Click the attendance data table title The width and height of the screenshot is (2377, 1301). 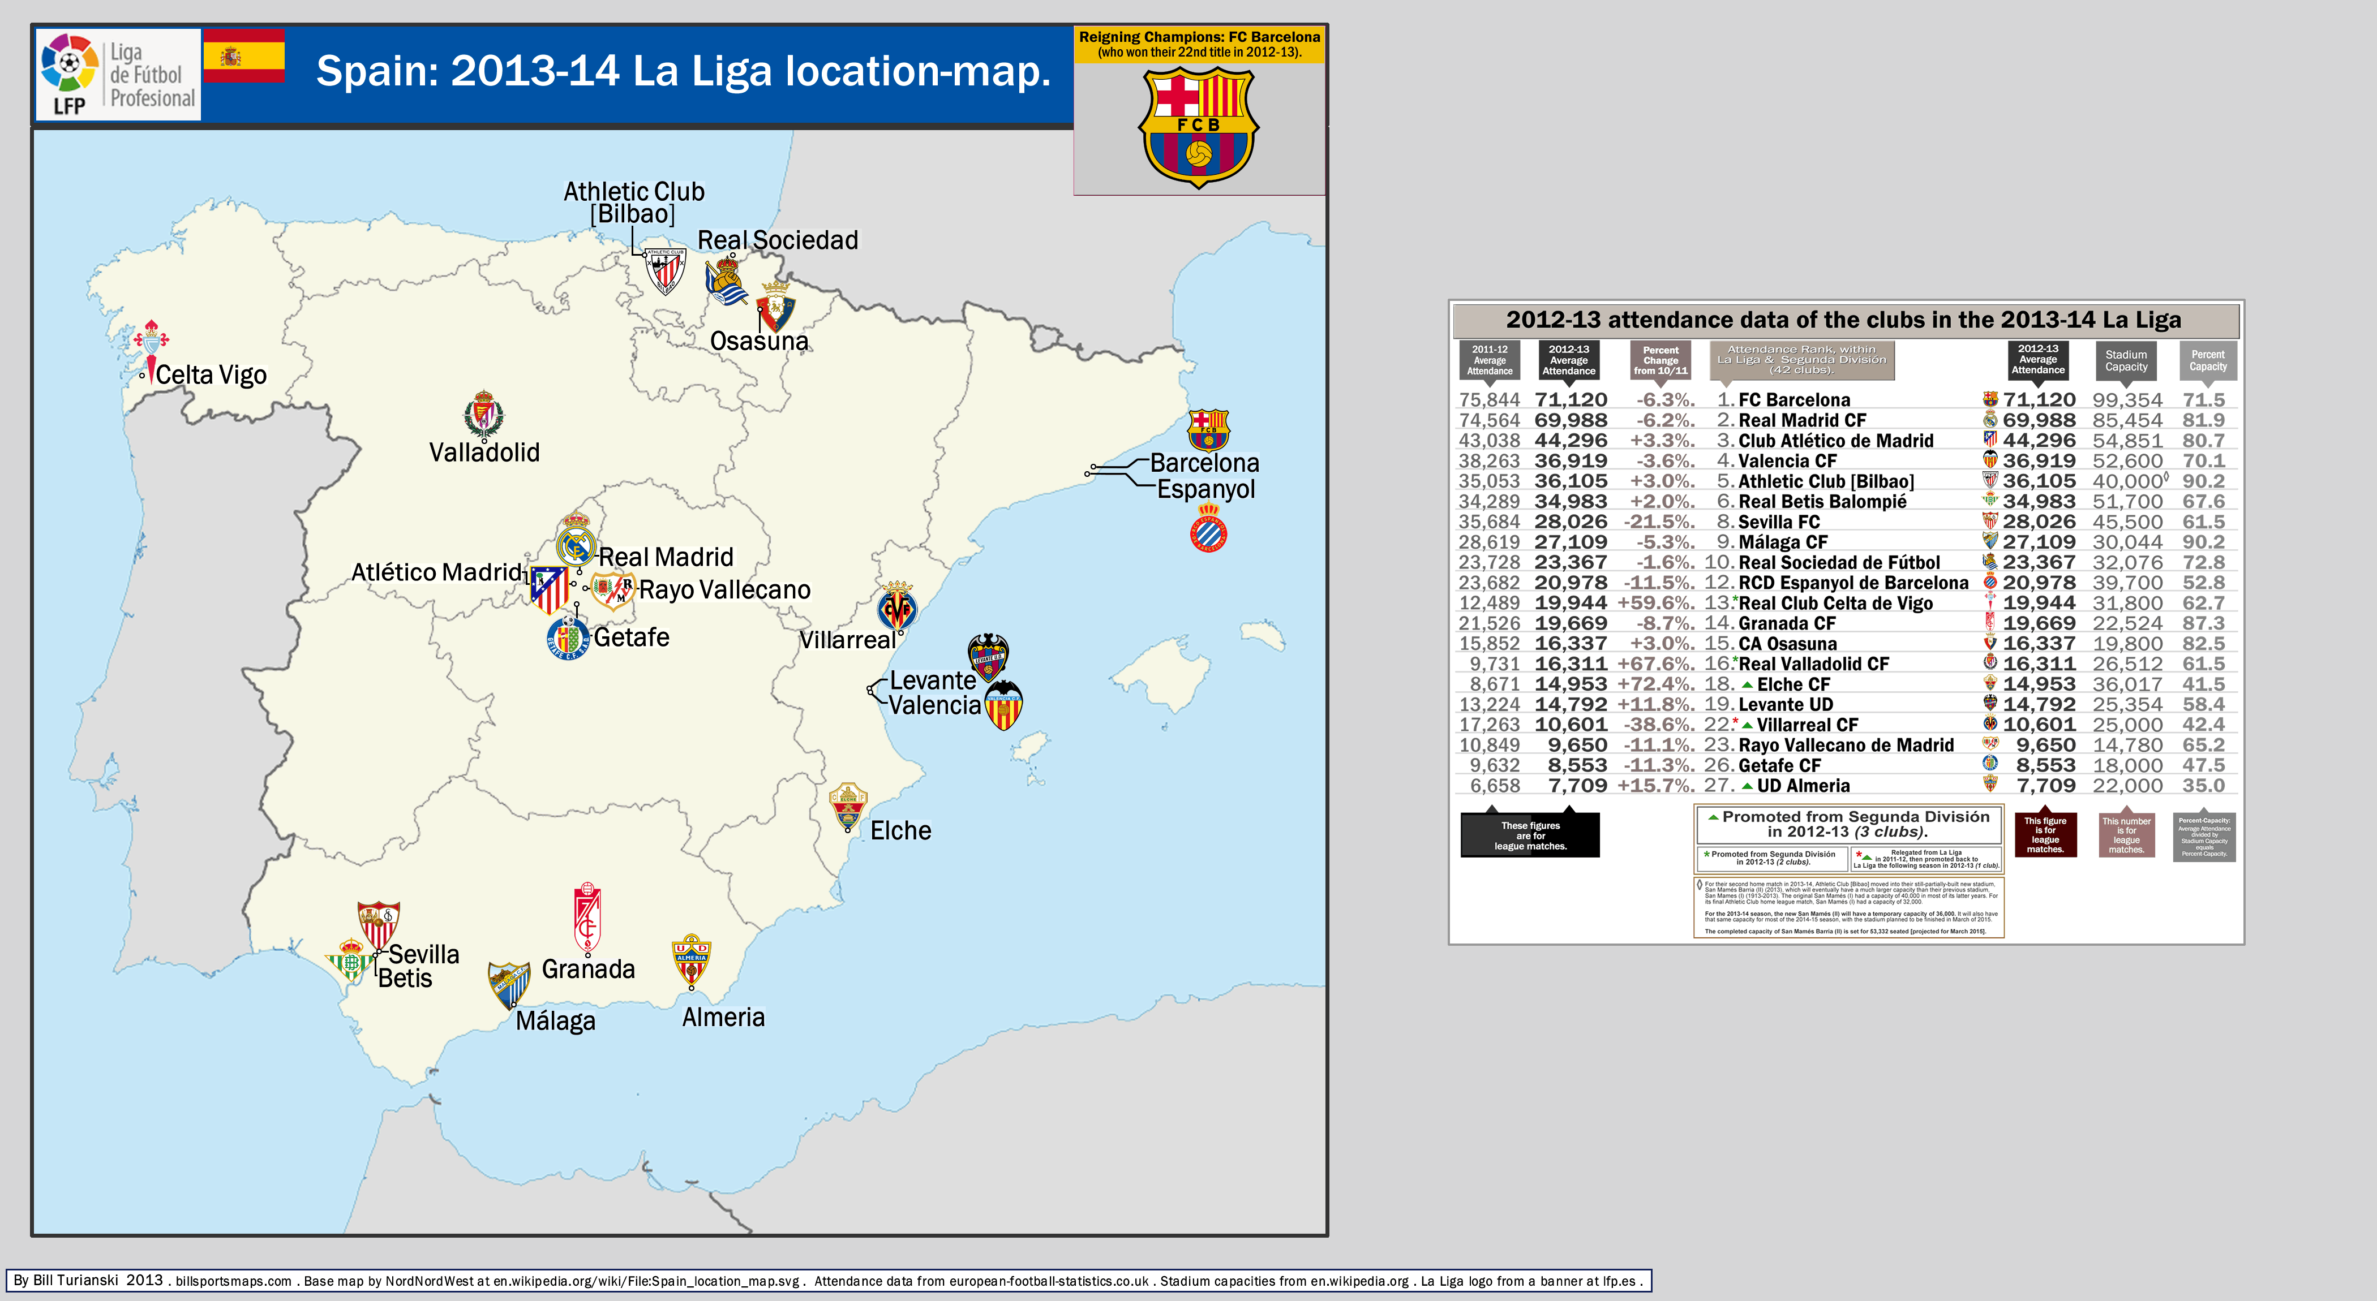click(1843, 320)
